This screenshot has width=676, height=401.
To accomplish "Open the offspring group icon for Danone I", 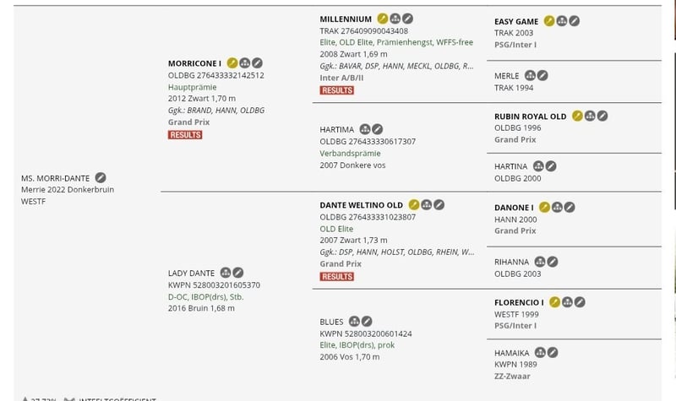I will pos(558,207).
